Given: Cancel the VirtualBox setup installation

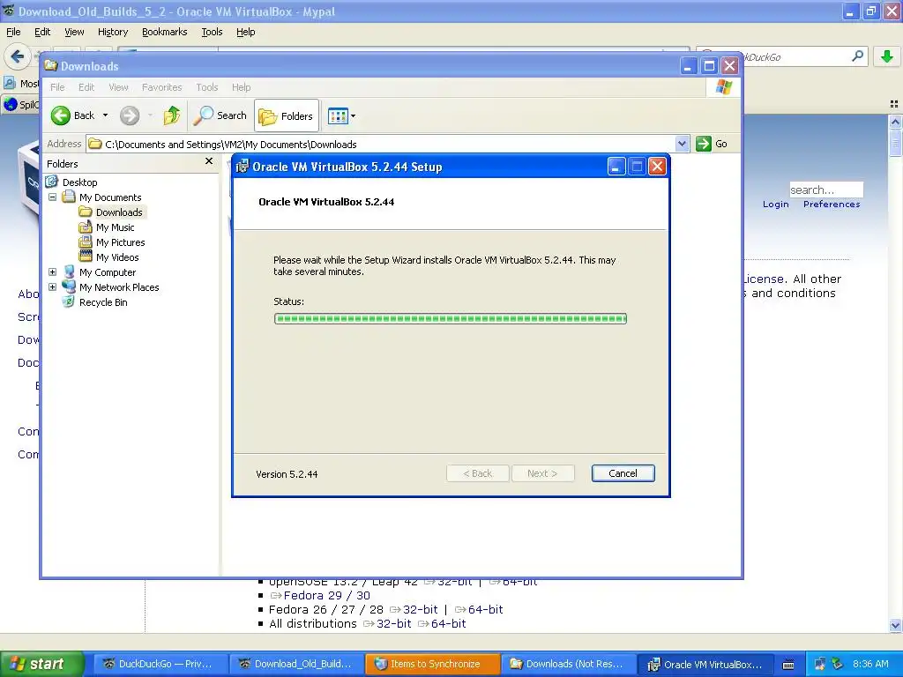Looking at the screenshot, I should [x=623, y=473].
